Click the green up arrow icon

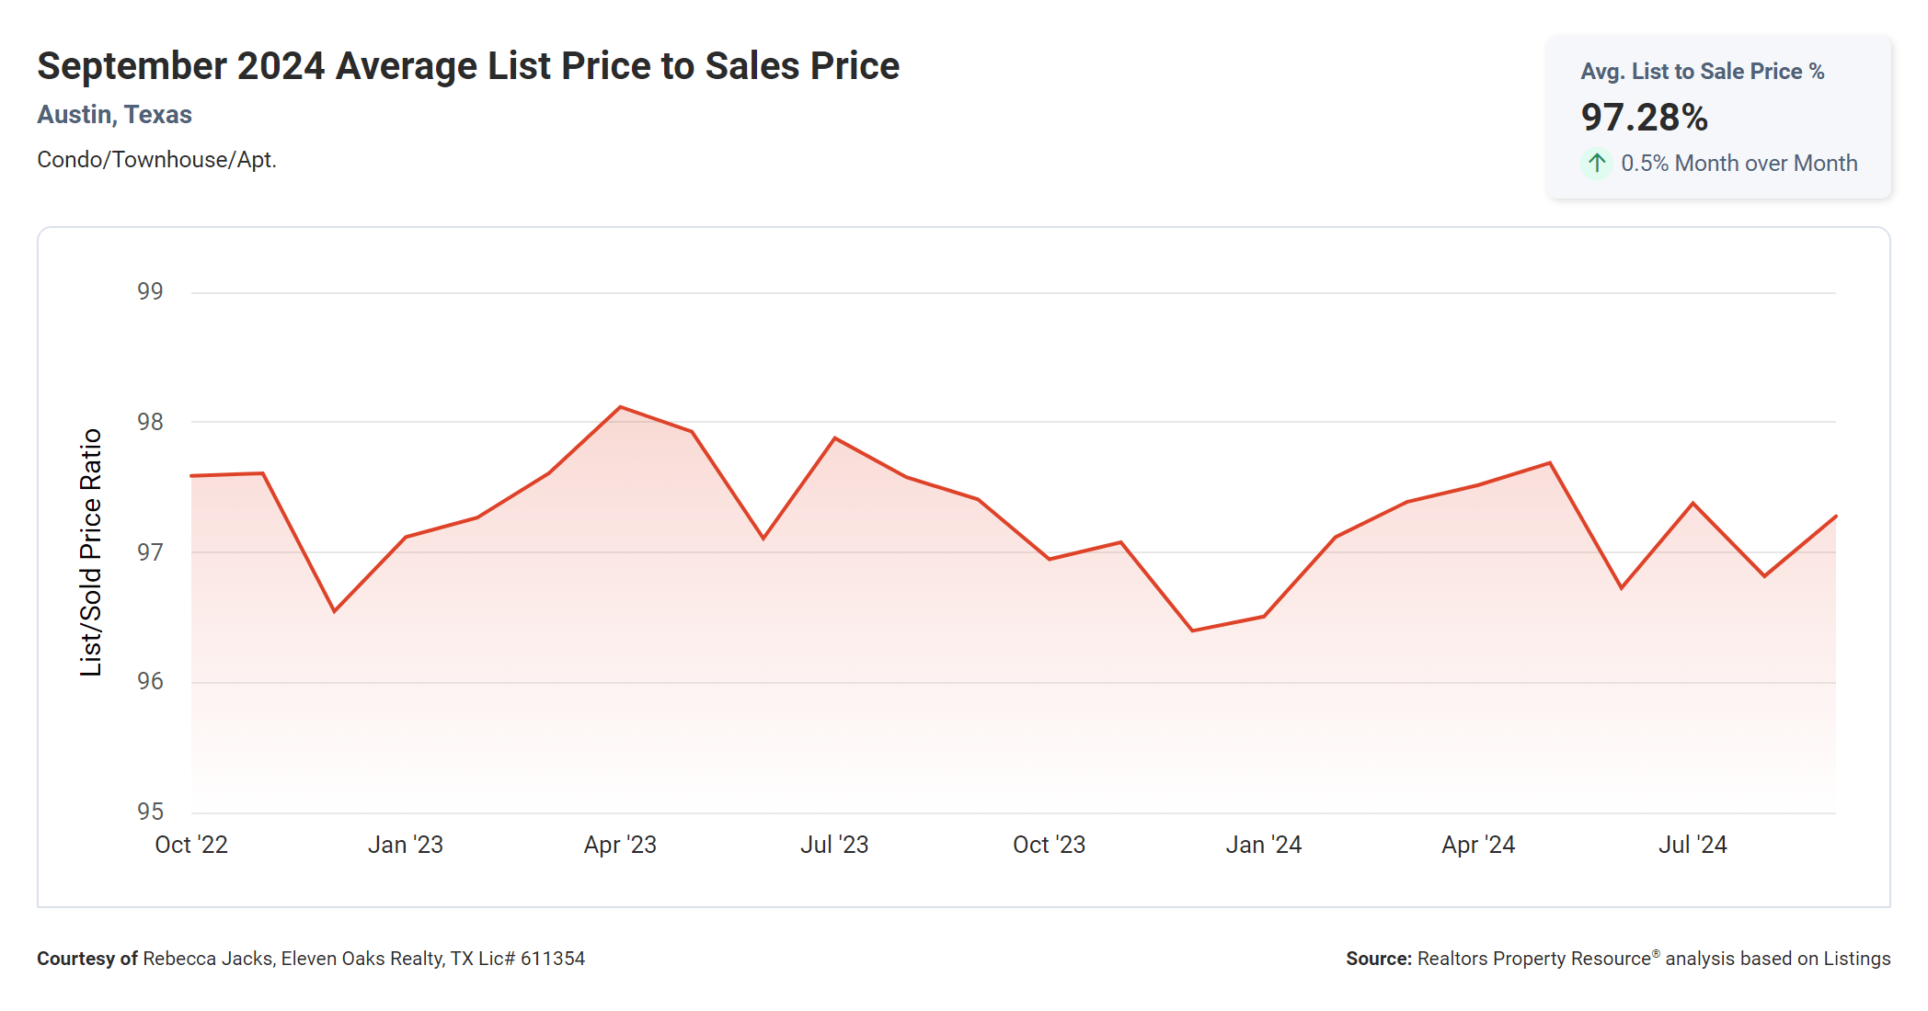point(1597,164)
